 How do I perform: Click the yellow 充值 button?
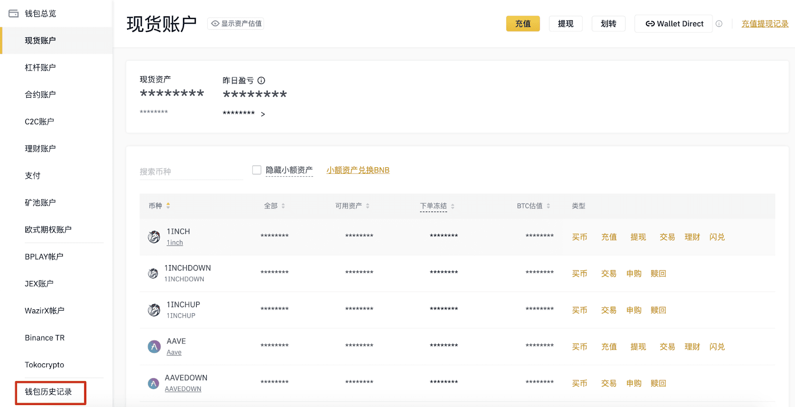pyautogui.click(x=523, y=24)
